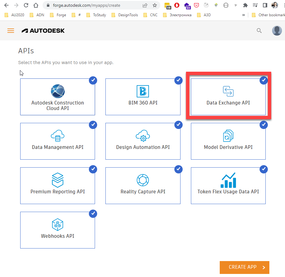Image resolution: width=285 pixels, height=277 pixels.
Task: Open the Электроника bookmarks folder
Action: [x=177, y=15]
